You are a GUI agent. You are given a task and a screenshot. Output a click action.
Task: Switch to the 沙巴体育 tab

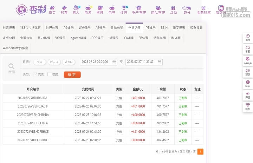click(x=52, y=28)
